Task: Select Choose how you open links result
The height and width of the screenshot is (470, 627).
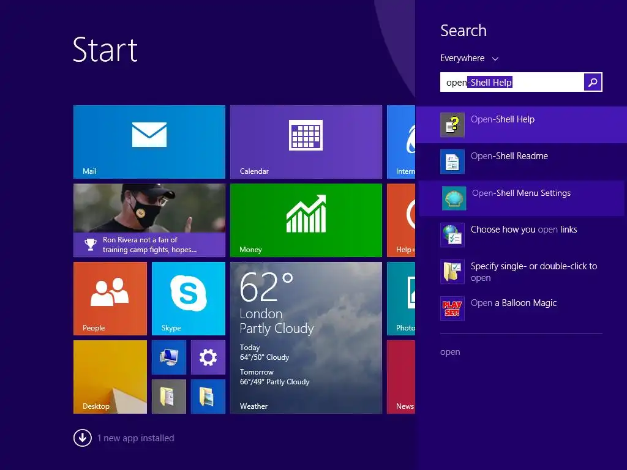Action: (x=521, y=235)
